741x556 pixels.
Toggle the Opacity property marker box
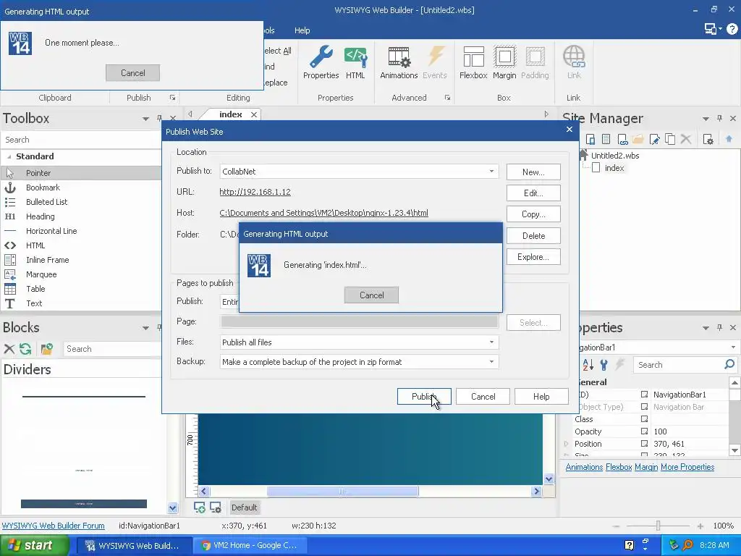tap(644, 431)
